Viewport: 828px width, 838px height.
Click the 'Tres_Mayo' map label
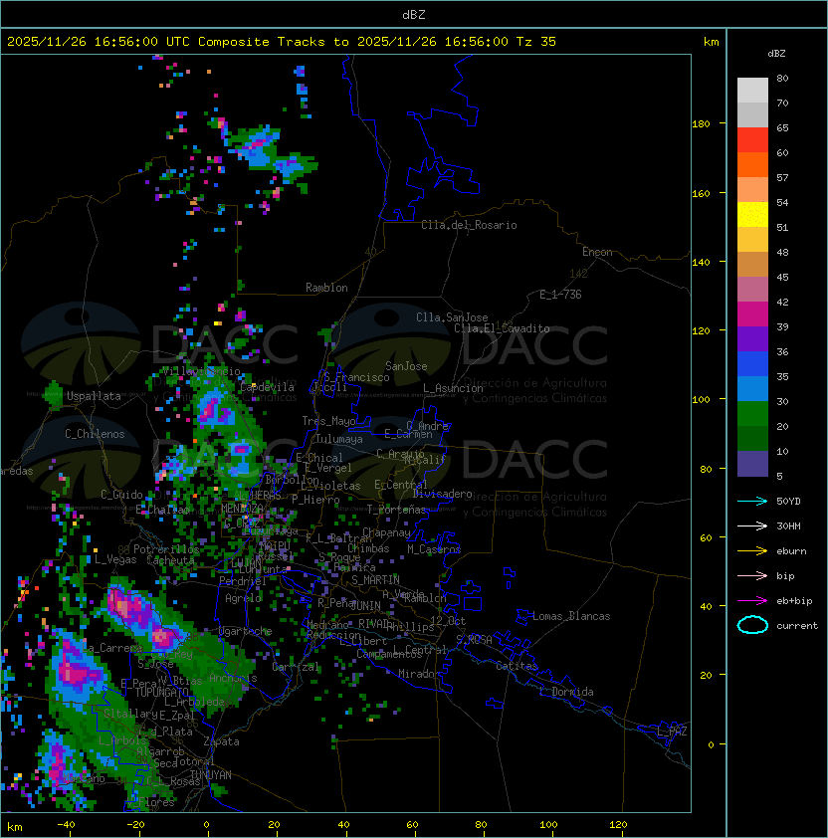click(x=328, y=421)
